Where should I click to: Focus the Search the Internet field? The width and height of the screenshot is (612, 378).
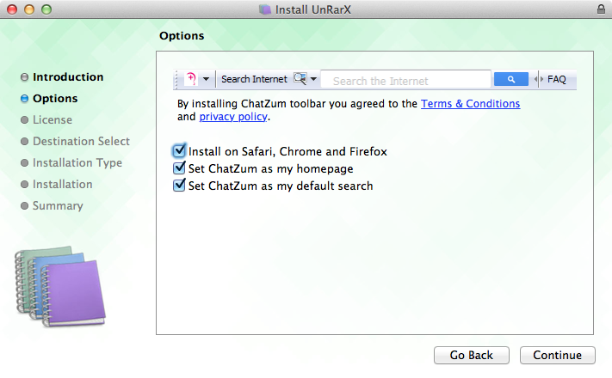tap(405, 81)
